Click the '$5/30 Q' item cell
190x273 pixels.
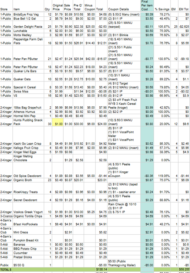[28, 263]
